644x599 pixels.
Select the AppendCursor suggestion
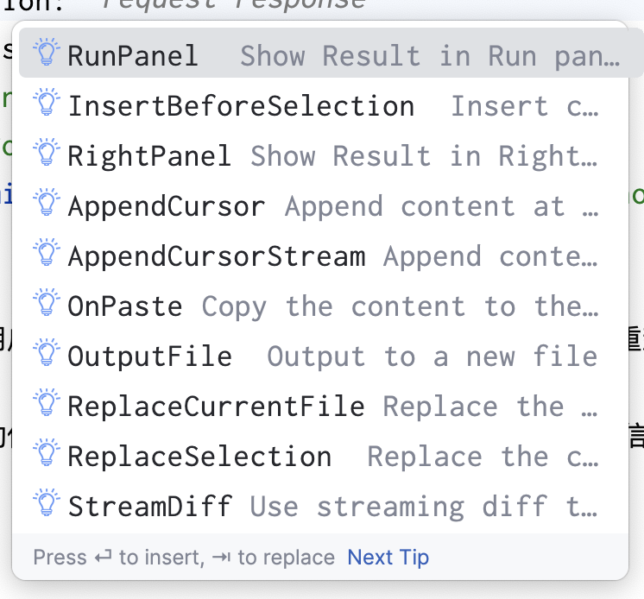(167, 206)
